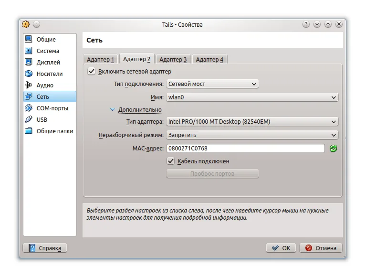Switch to Адаптер 3 tab

173,60
